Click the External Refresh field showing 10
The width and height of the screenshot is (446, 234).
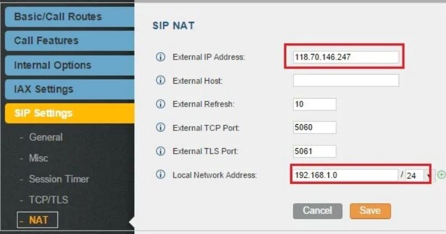click(314, 104)
